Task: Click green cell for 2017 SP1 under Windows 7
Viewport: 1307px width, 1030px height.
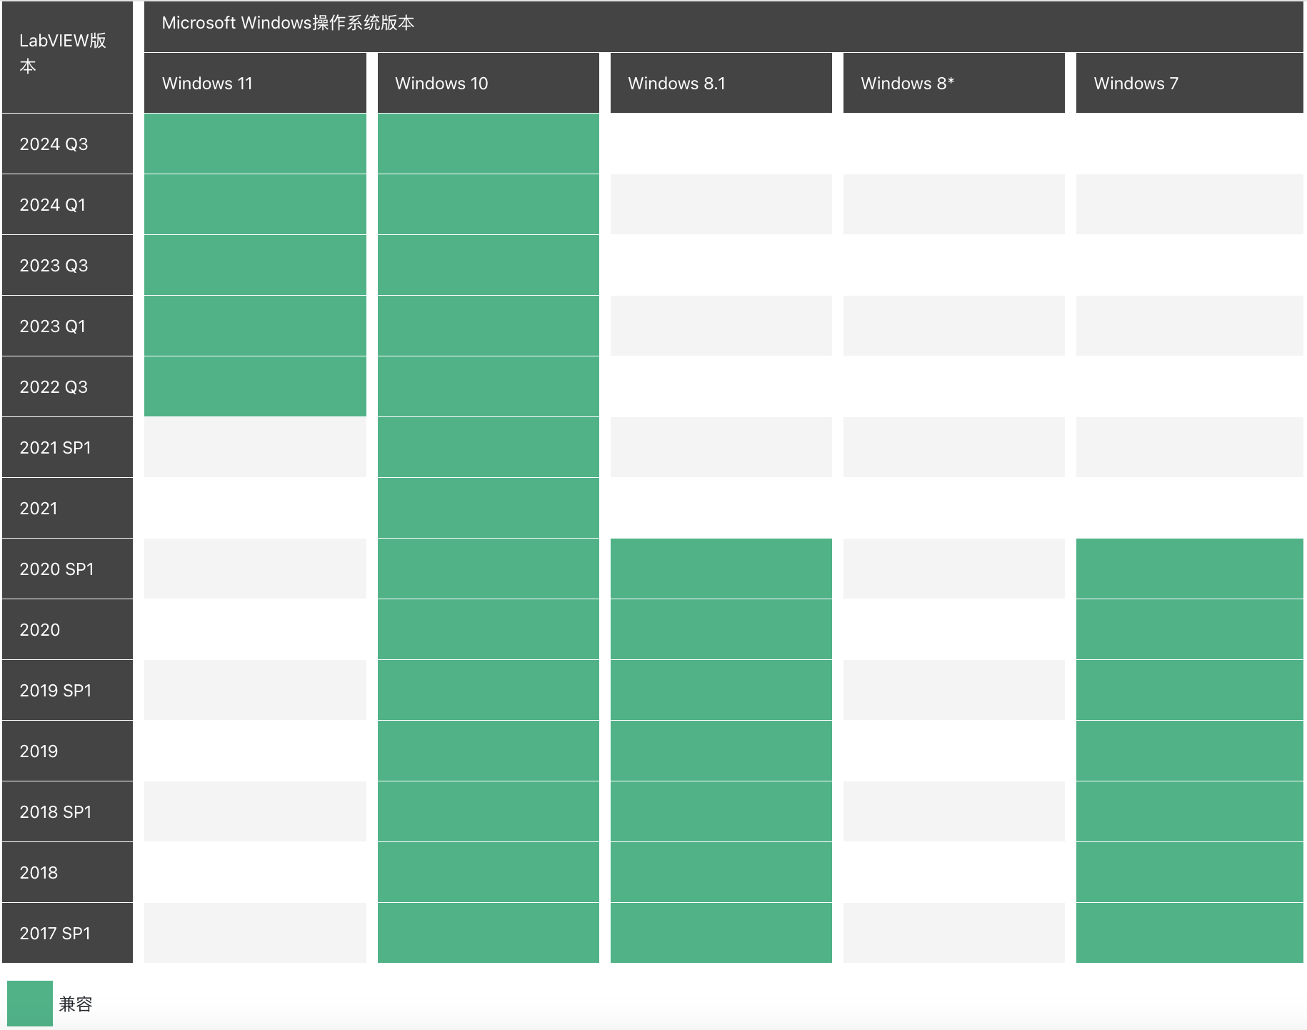Action: coord(1190,933)
